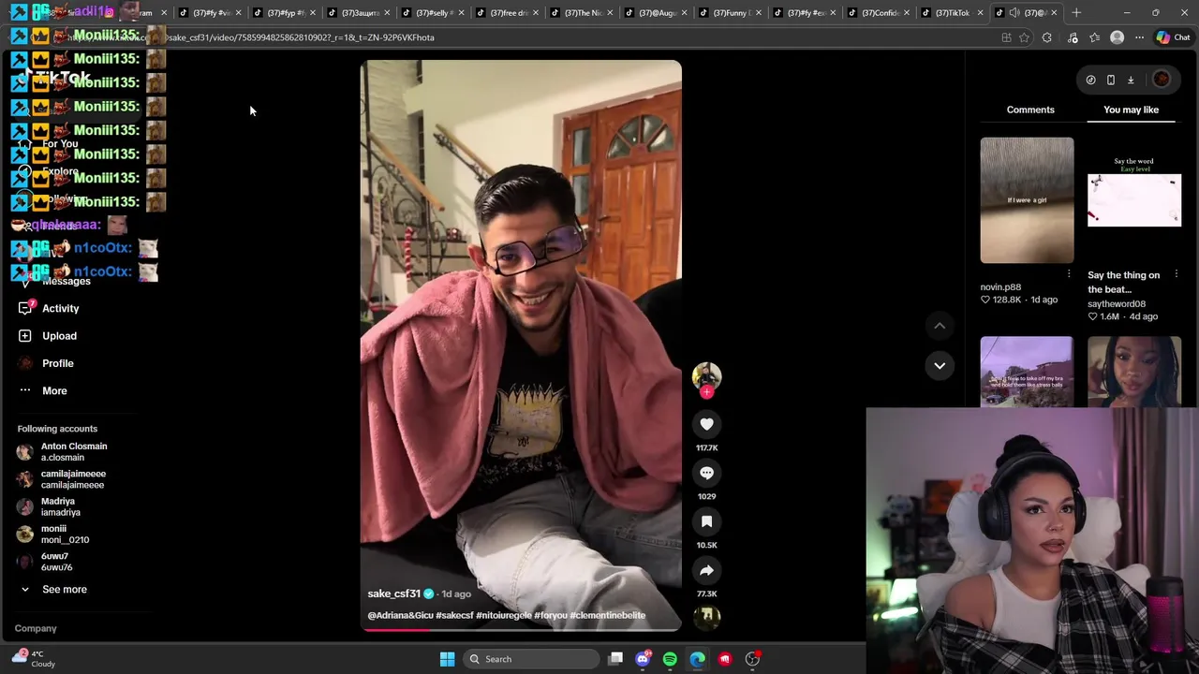Open browser extensions icon in toolbar
Viewport: 1199px width, 674px height.
tap(1047, 37)
